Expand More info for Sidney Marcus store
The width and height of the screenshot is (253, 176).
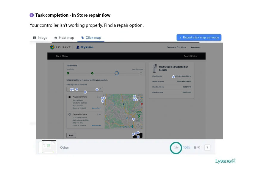[x=96, y=125]
